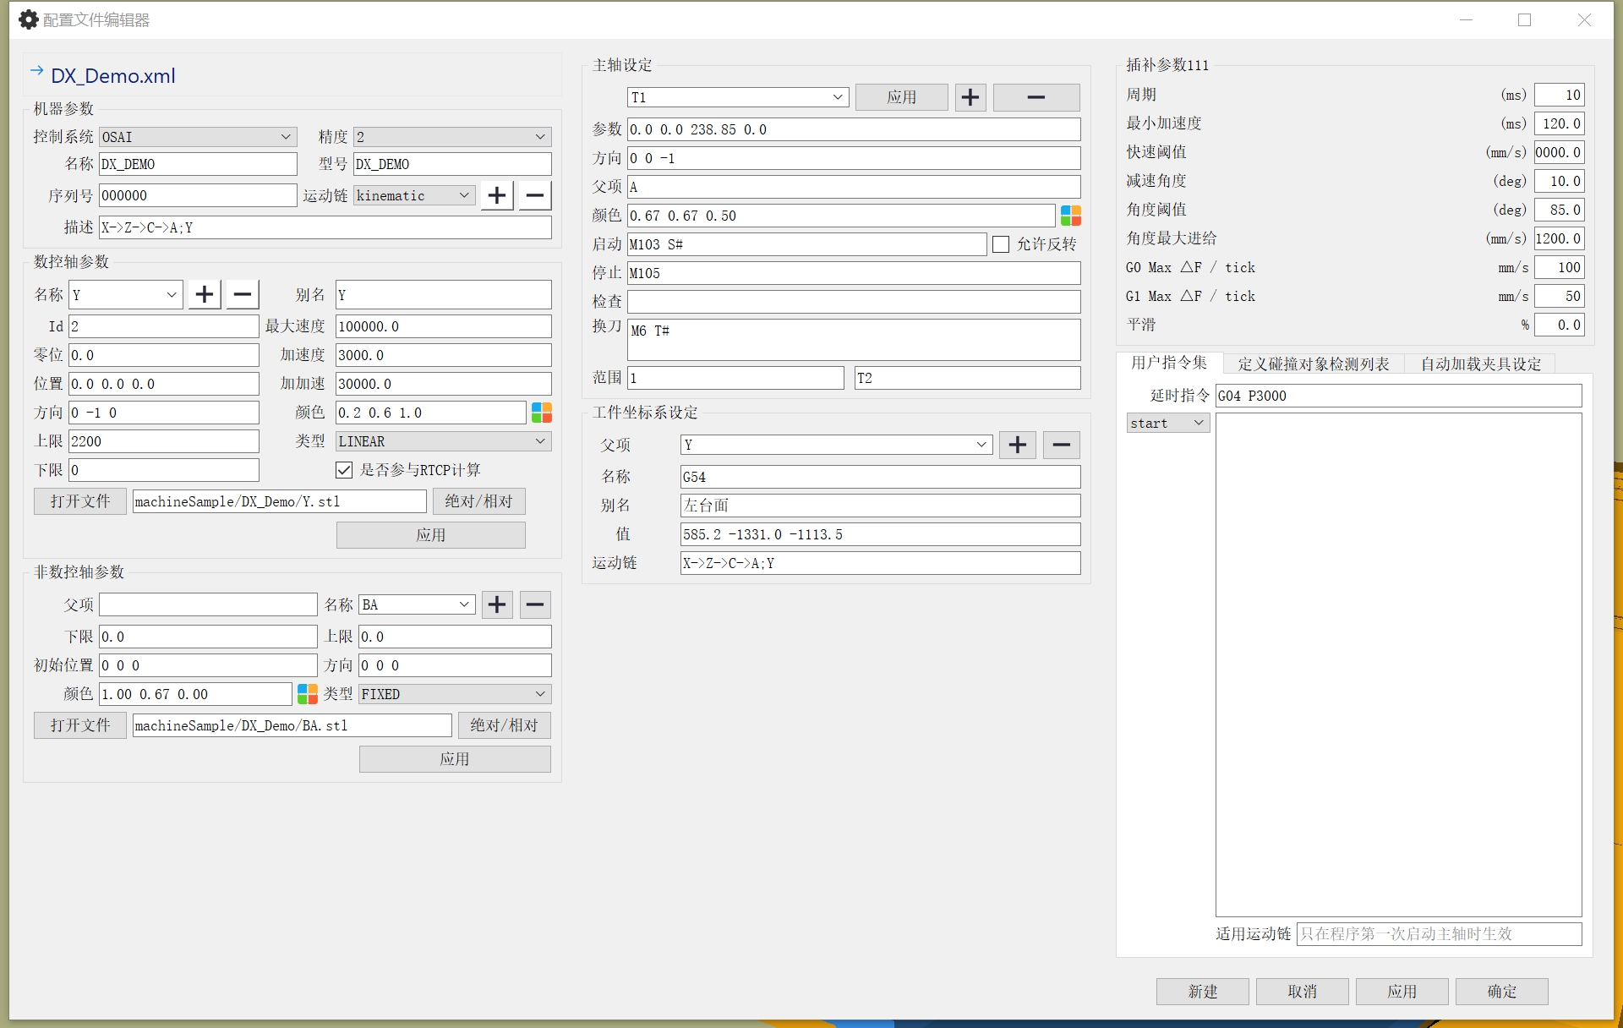The height and width of the screenshot is (1028, 1623).
Task: Click the gear icon in title bar
Action: tap(29, 19)
